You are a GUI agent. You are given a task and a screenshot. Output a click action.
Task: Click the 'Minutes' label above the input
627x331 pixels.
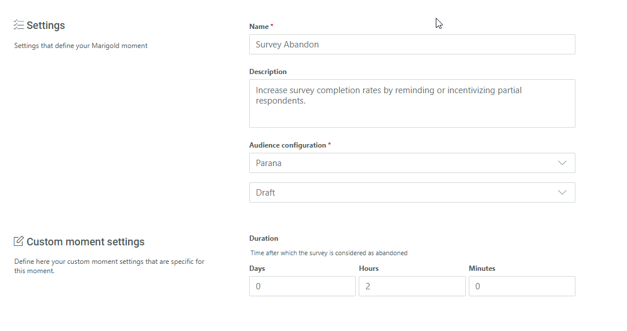[x=482, y=269]
